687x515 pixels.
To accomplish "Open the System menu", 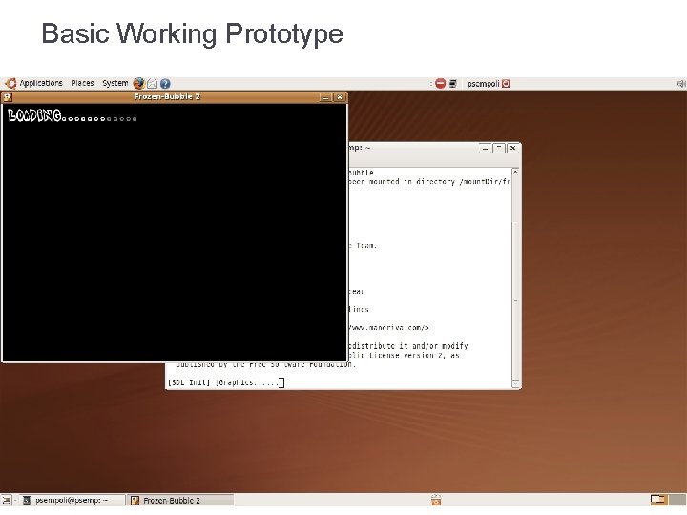I will coord(115,83).
